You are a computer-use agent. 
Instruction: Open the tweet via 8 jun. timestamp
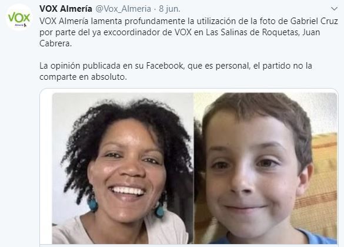(x=169, y=9)
